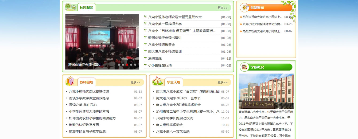Open the news slideshow image

(x=102, y=42)
